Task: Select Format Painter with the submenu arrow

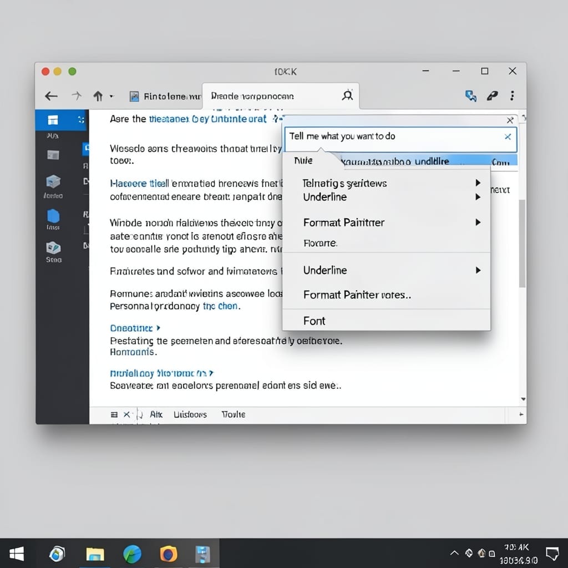Action: [x=344, y=222]
